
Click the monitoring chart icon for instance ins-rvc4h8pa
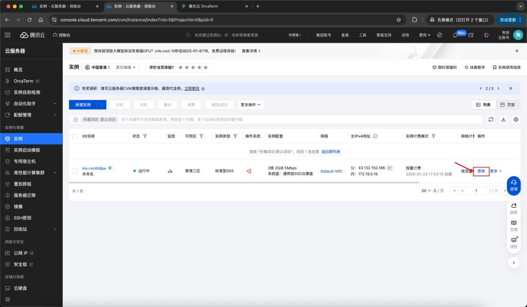point(170,170)
